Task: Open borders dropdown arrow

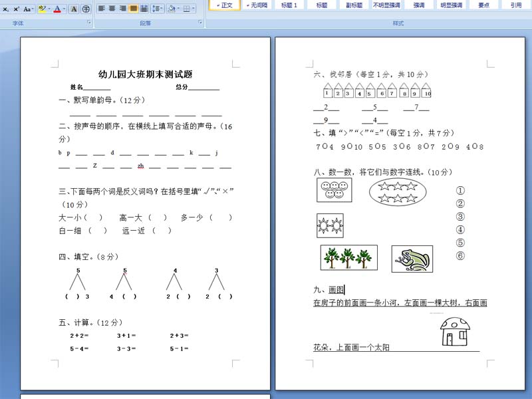Action: (x=194, y=9)
